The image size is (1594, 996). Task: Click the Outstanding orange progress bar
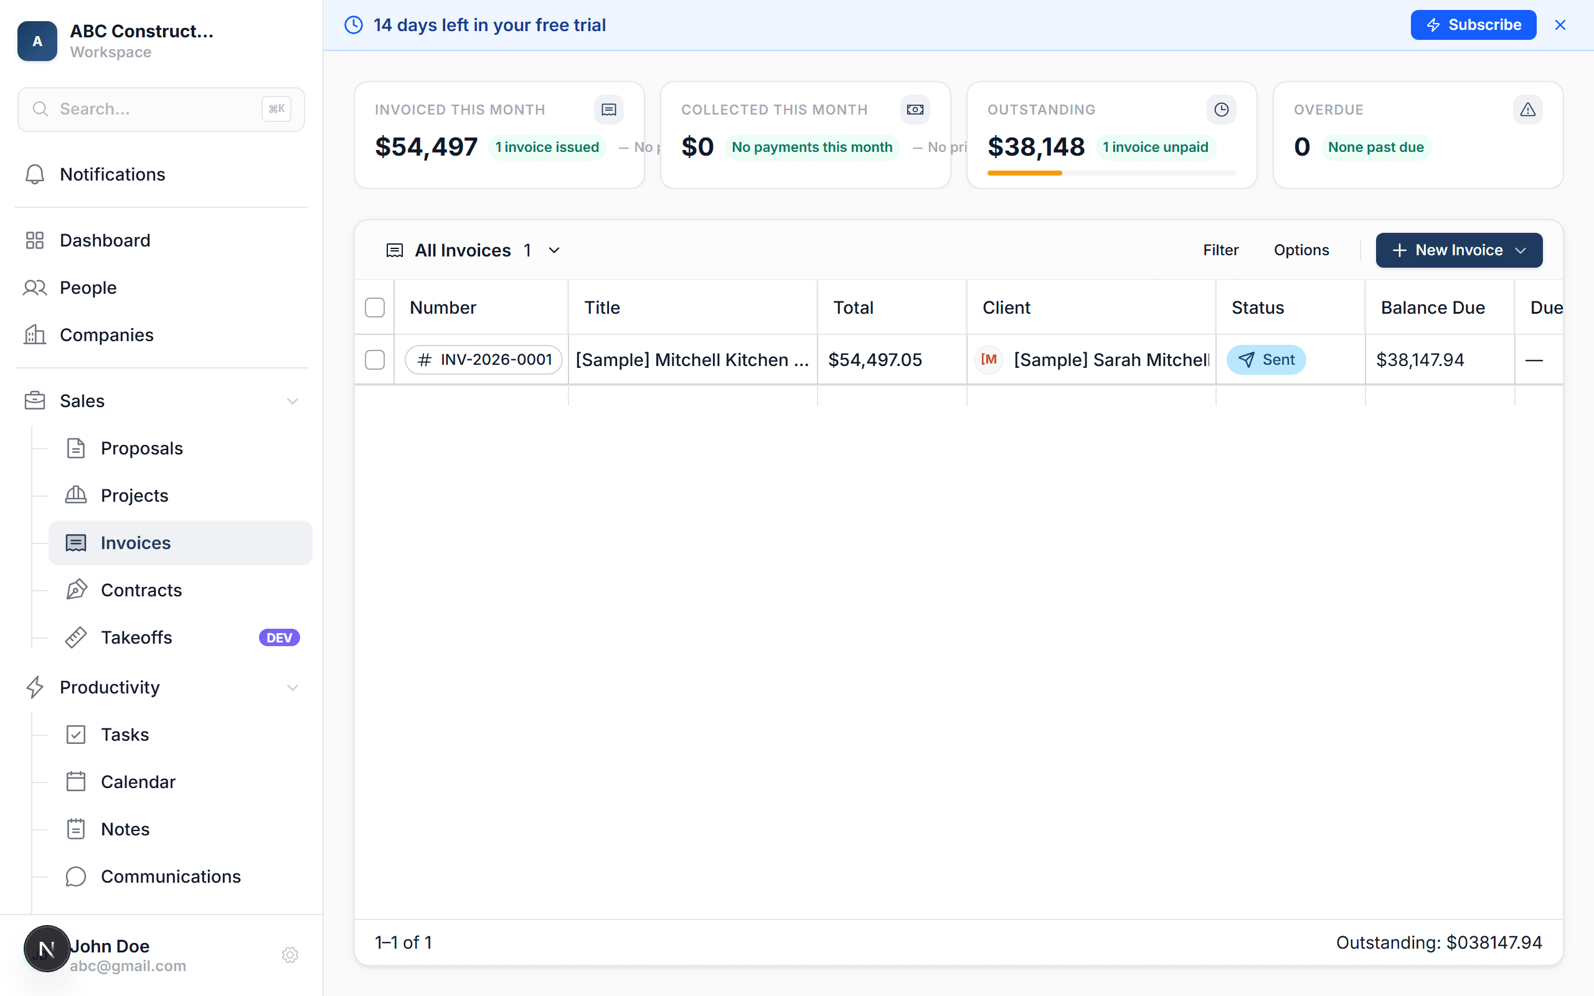pos(1025,173)
